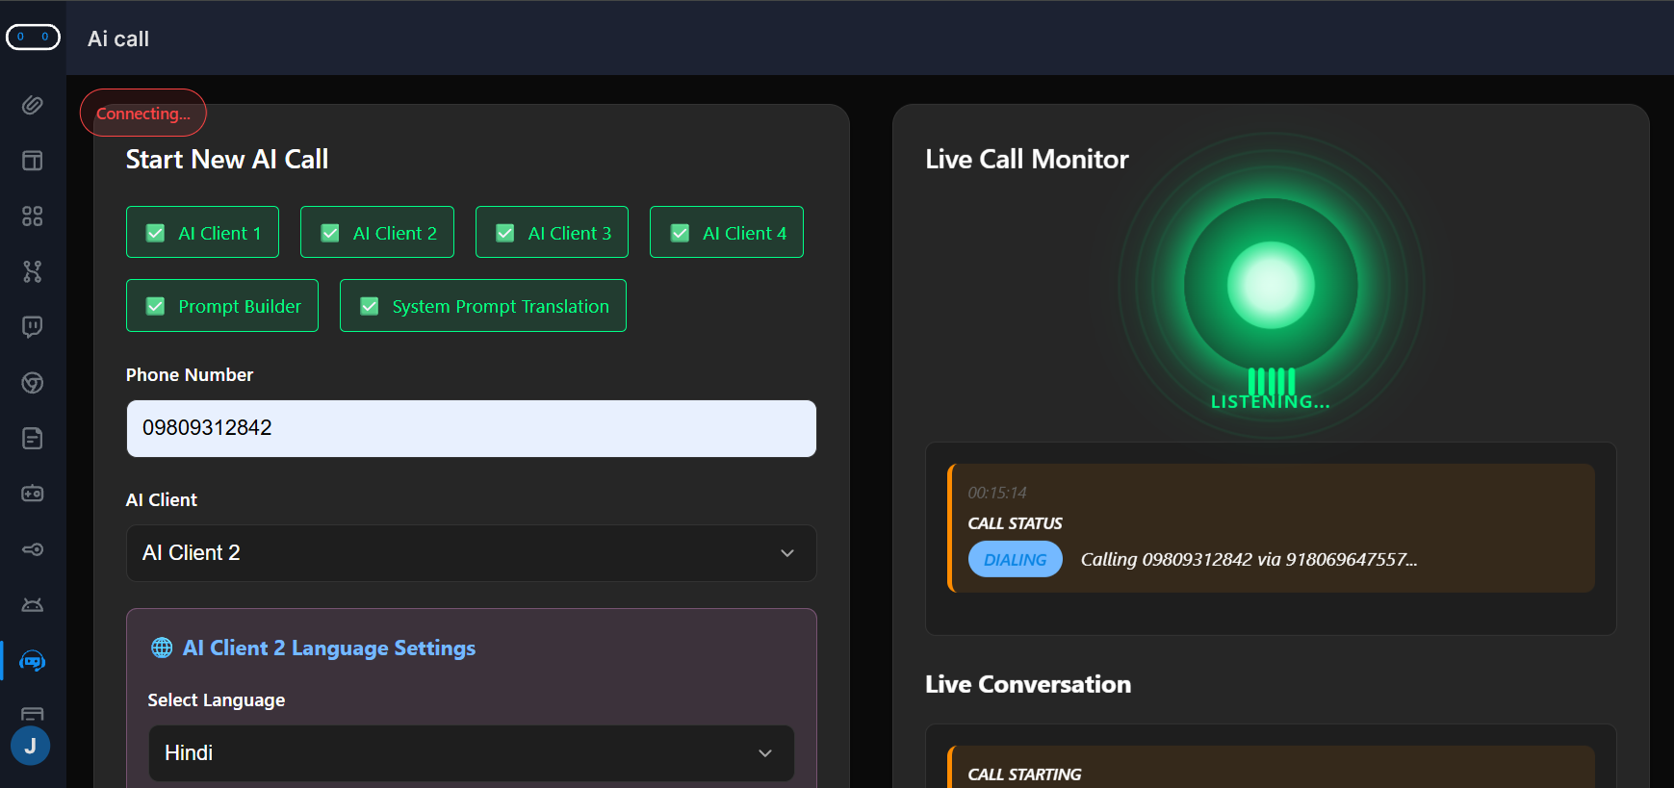Viewport: 1674px width, 788px height.
Task: Click the Ai call page title
Action: (x=118, y=38)
